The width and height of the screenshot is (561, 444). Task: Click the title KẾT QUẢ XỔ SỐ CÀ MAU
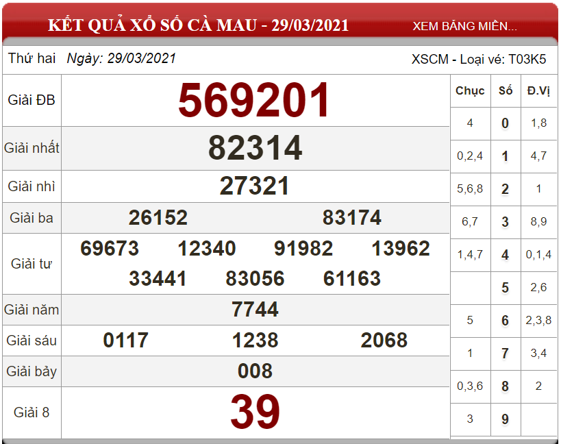153,25
